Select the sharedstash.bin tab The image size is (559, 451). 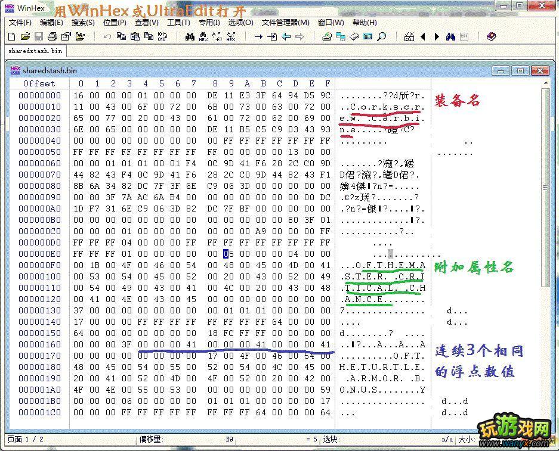coord(35,51)
